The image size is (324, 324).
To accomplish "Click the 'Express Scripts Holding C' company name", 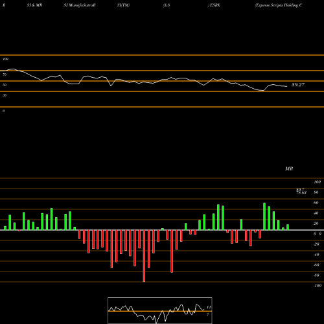I will click(279, 5).
